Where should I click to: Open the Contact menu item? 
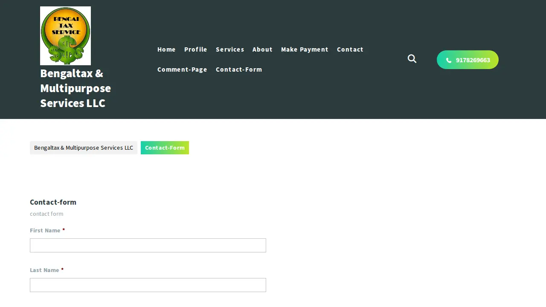[x=350, y=49]
